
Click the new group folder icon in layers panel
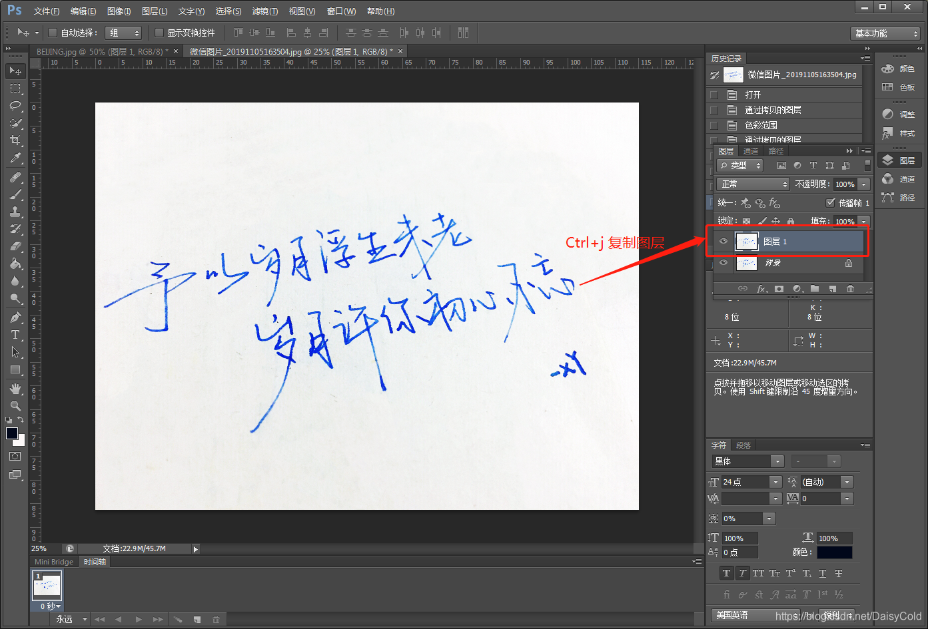(815, 289)
